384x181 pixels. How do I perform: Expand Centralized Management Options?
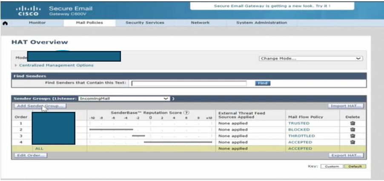(x=56, y=65)
